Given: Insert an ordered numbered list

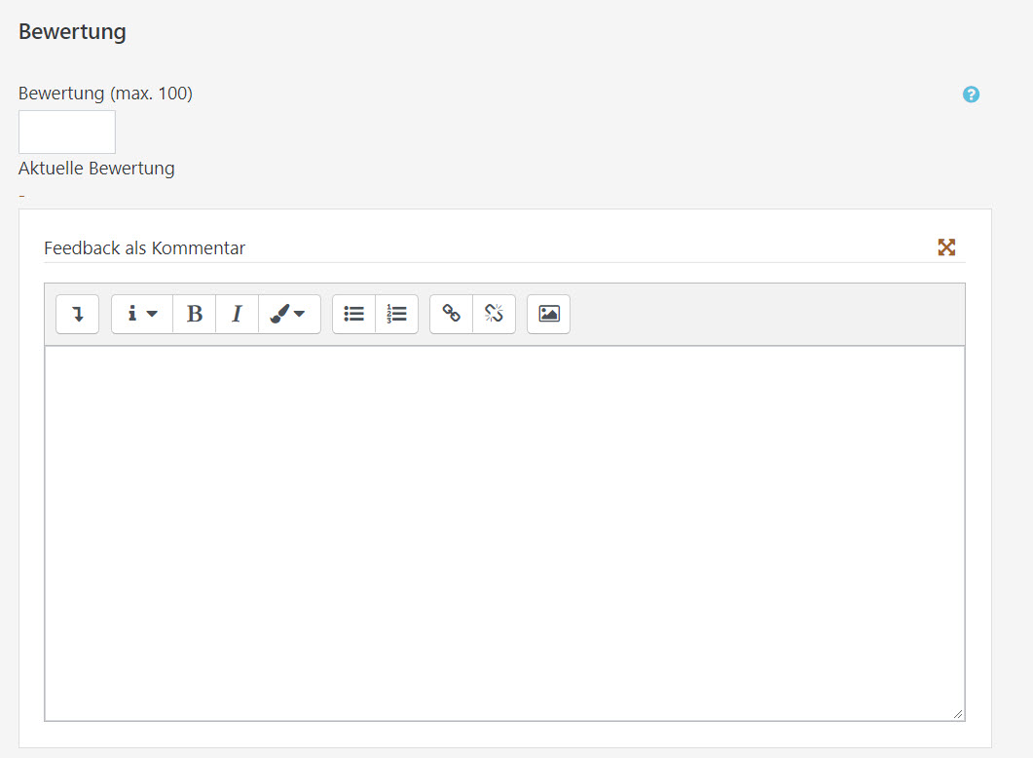Looking at the screenshot, I should click(396, 314).
